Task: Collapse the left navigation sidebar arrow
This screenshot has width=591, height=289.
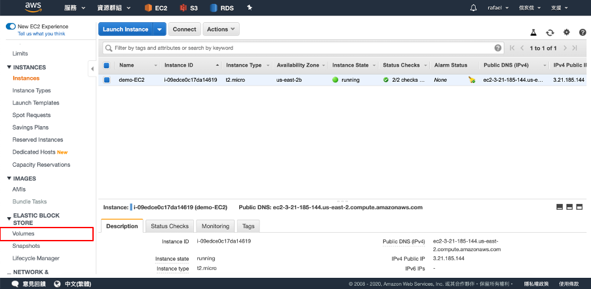Action: (92, 69)
